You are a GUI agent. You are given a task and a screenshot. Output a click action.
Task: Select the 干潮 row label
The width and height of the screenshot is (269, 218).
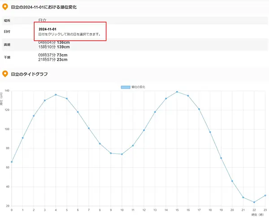[x=7, y=57]
